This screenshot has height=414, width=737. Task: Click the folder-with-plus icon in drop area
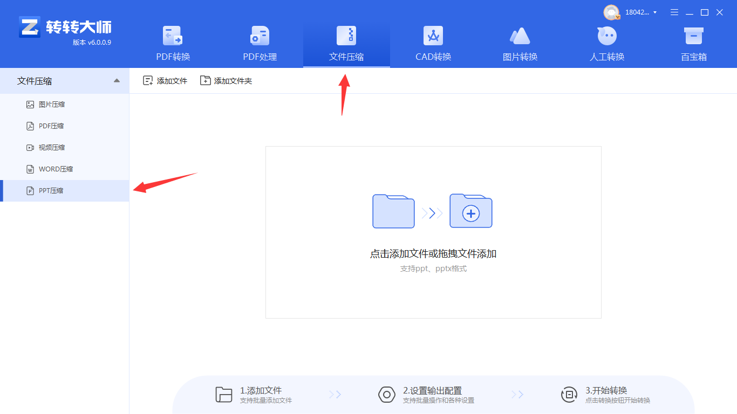pos(471,211)
